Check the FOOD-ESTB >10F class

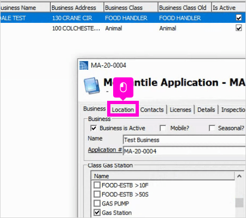[x=97, y=185]
